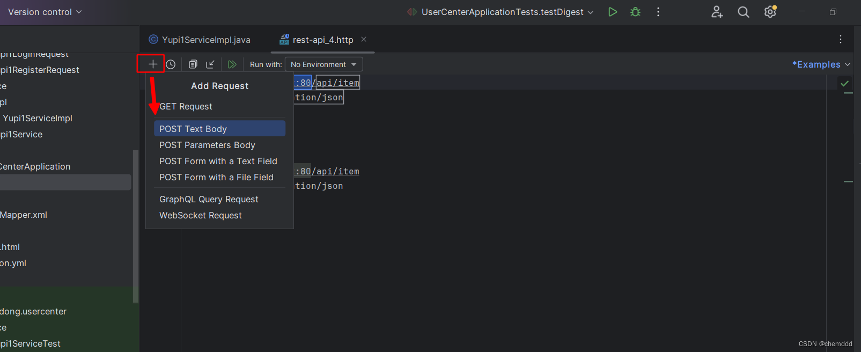Image resolution: width=861 pixels, height=352 pixels.
Task: Select WebSocket Request entry
Action: [x=220, y=215]
